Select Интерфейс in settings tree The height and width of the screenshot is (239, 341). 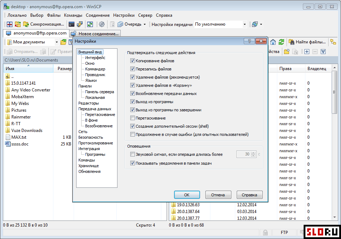coord(95,58)
